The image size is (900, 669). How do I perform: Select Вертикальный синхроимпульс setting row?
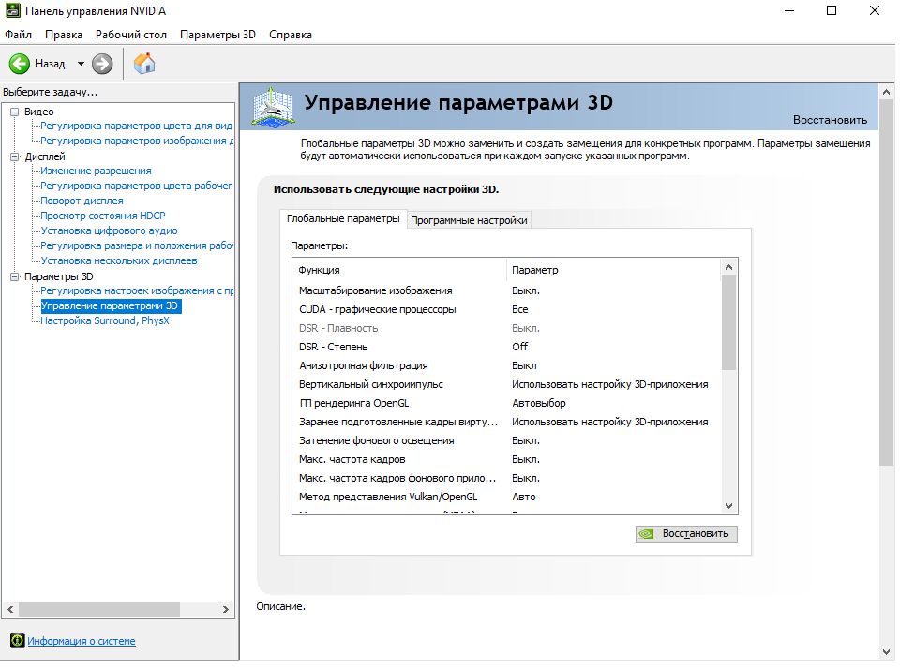(x=506, y=384)
